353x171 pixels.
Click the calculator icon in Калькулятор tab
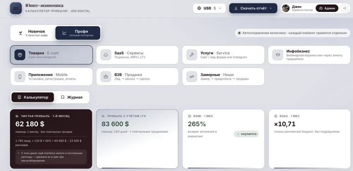[19, 97]
